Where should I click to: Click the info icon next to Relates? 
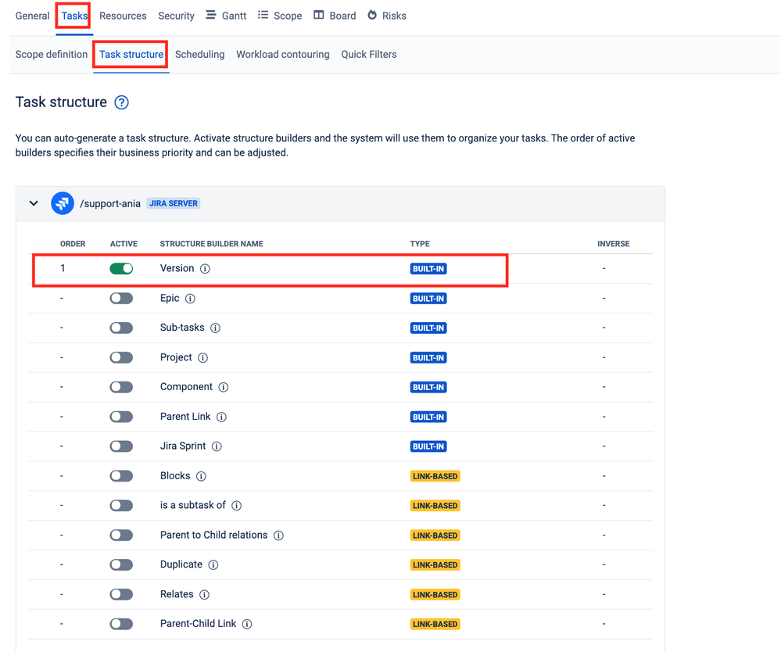tap(204, 595)
